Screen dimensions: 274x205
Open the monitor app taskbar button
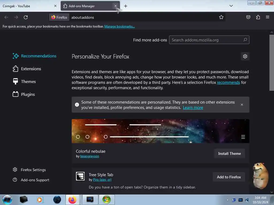[x=90, y=200]
